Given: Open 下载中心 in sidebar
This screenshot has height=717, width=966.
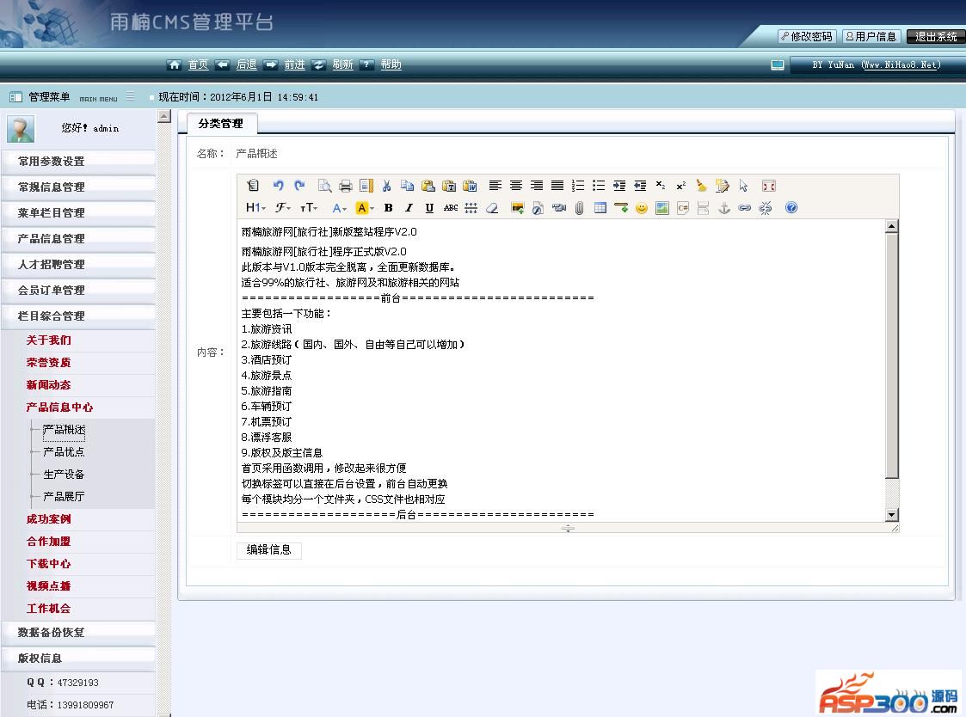Looking at the screenshot, I should click(x=49, y=564).
